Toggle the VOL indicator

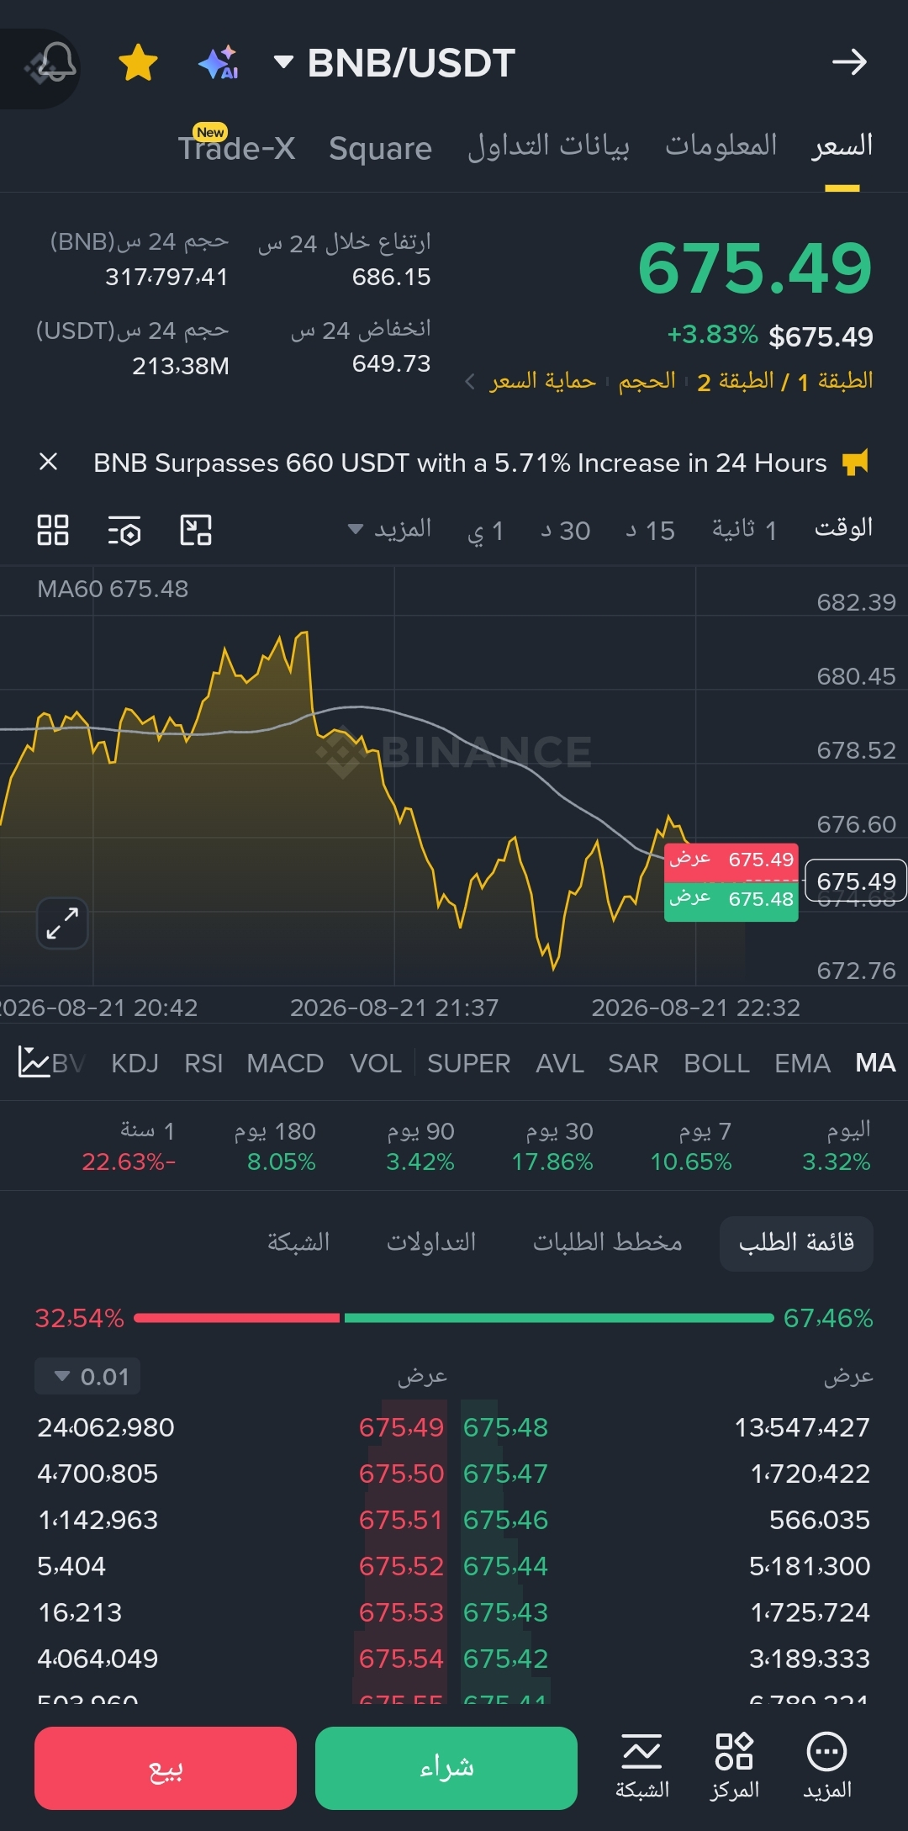coord(376,1063)
